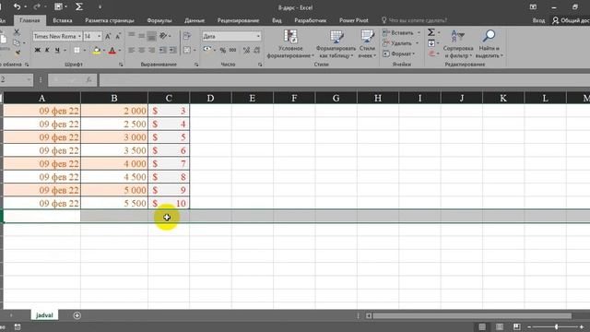The width and height of the screenshot is (590, 332).
Task: Click the Что вы хотите сделать search field
Action: coord(414,20)
